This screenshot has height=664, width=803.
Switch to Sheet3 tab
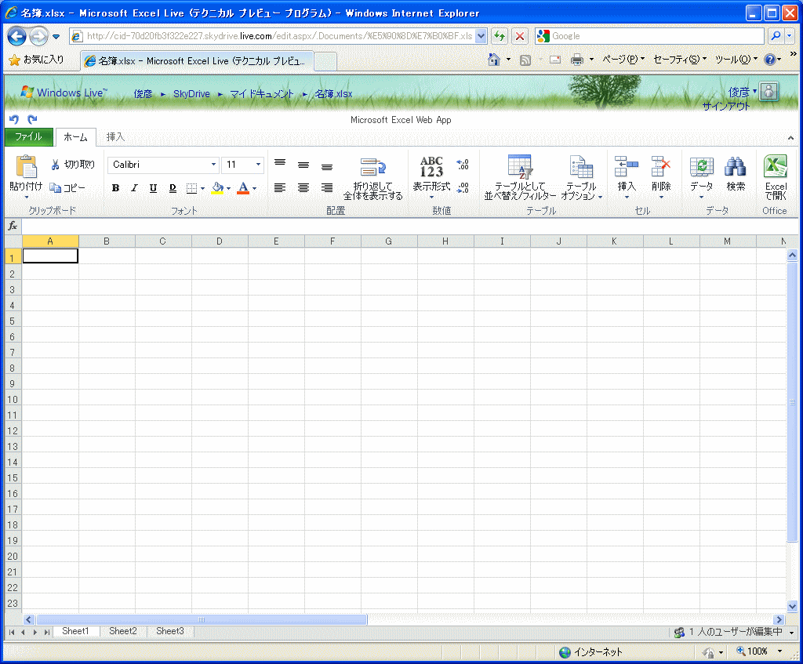(x=170, y=631)
